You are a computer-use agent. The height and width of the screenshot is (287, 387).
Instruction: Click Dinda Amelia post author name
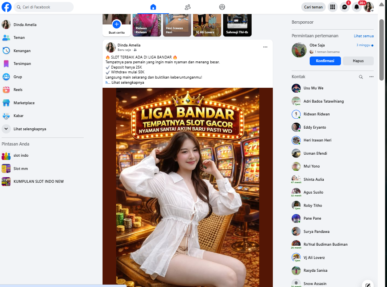pyautogui.click(x=129, y=45)
